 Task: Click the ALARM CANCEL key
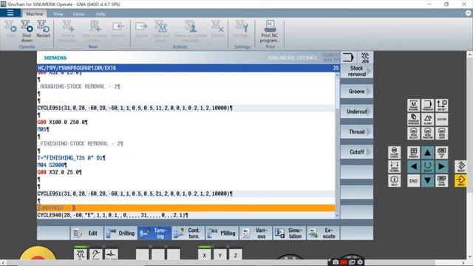(x=394, y=153)
